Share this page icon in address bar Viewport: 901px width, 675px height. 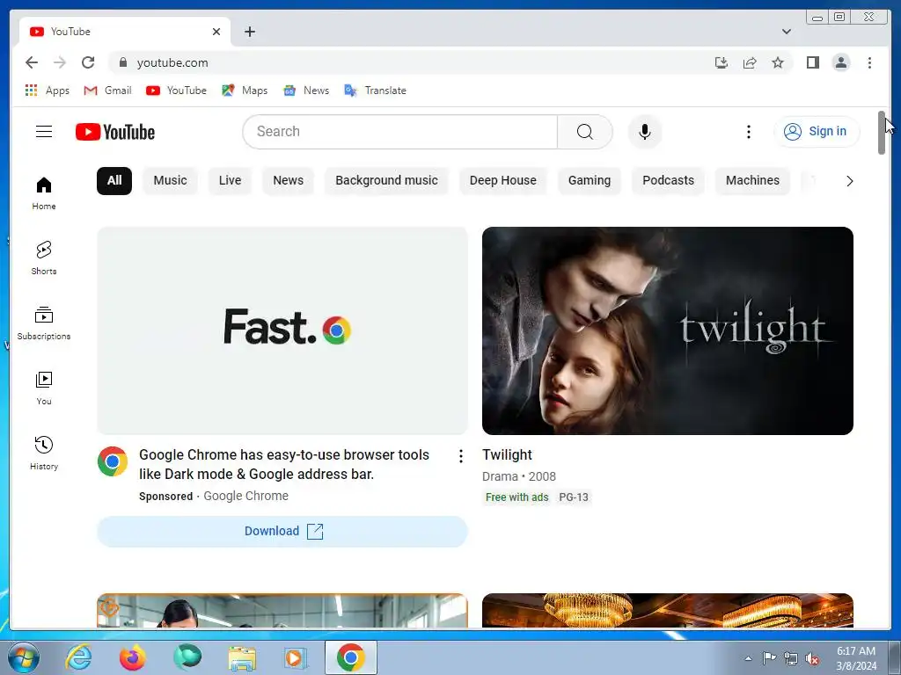tap(750, 62)
